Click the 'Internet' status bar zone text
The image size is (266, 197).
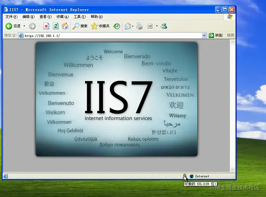tap(202, 176)
